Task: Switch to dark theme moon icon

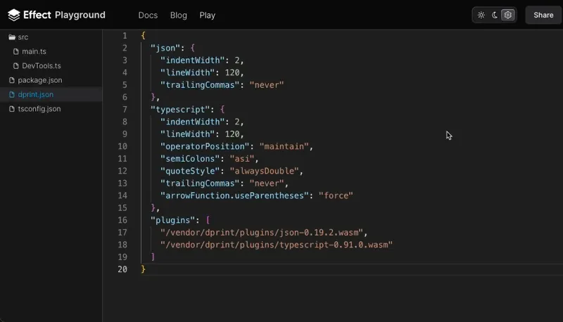Action: click(x=495, y=15)
